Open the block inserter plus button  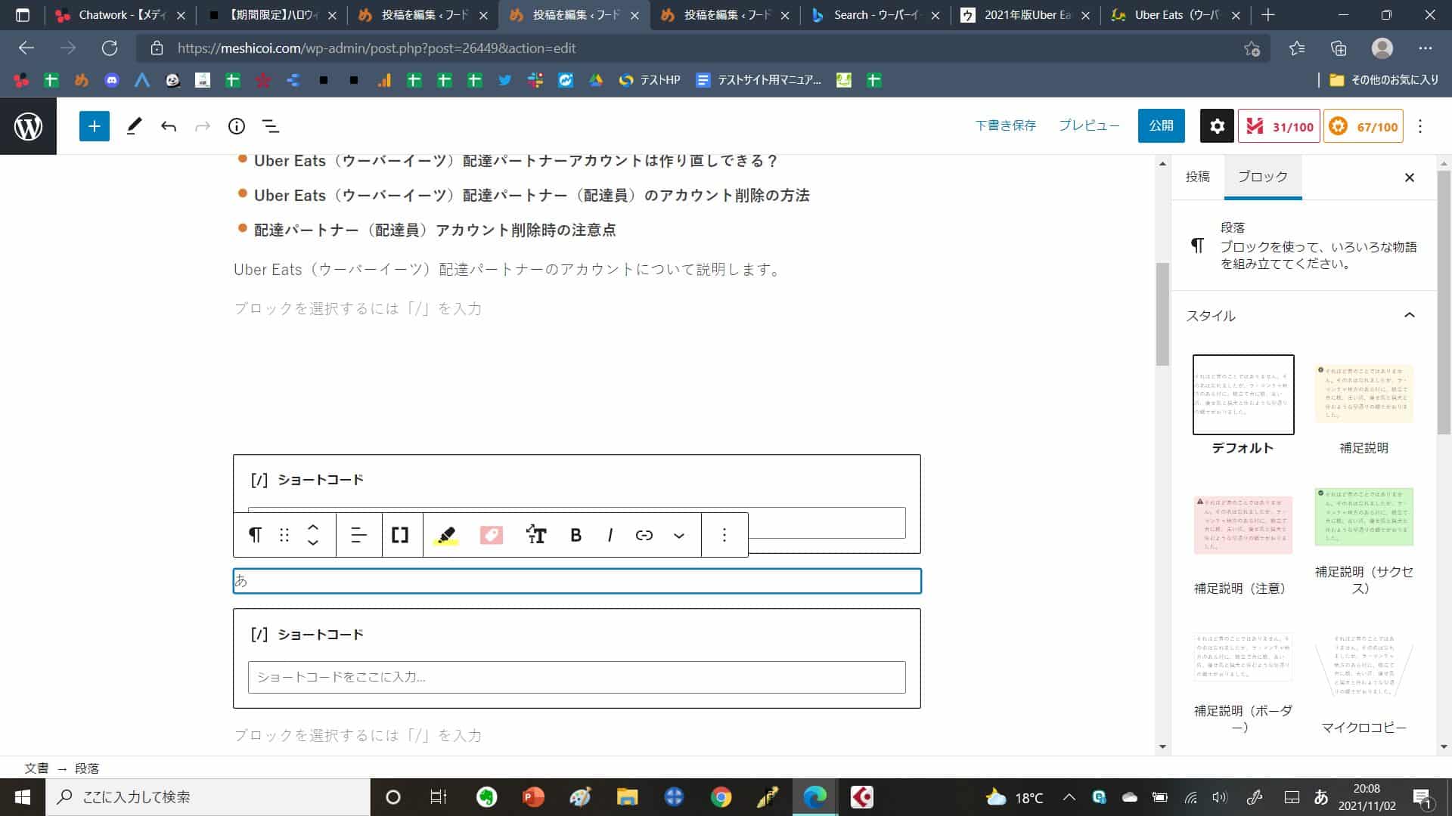[x=95, y=126]
